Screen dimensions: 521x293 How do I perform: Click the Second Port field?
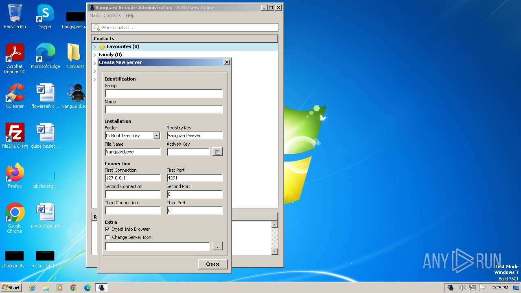point(195,194)
